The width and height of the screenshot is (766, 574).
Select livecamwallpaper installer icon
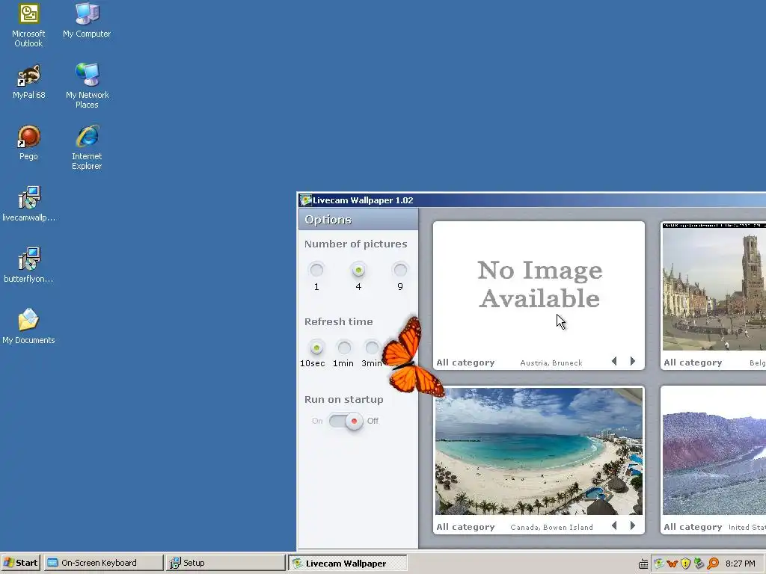(28, 204)
